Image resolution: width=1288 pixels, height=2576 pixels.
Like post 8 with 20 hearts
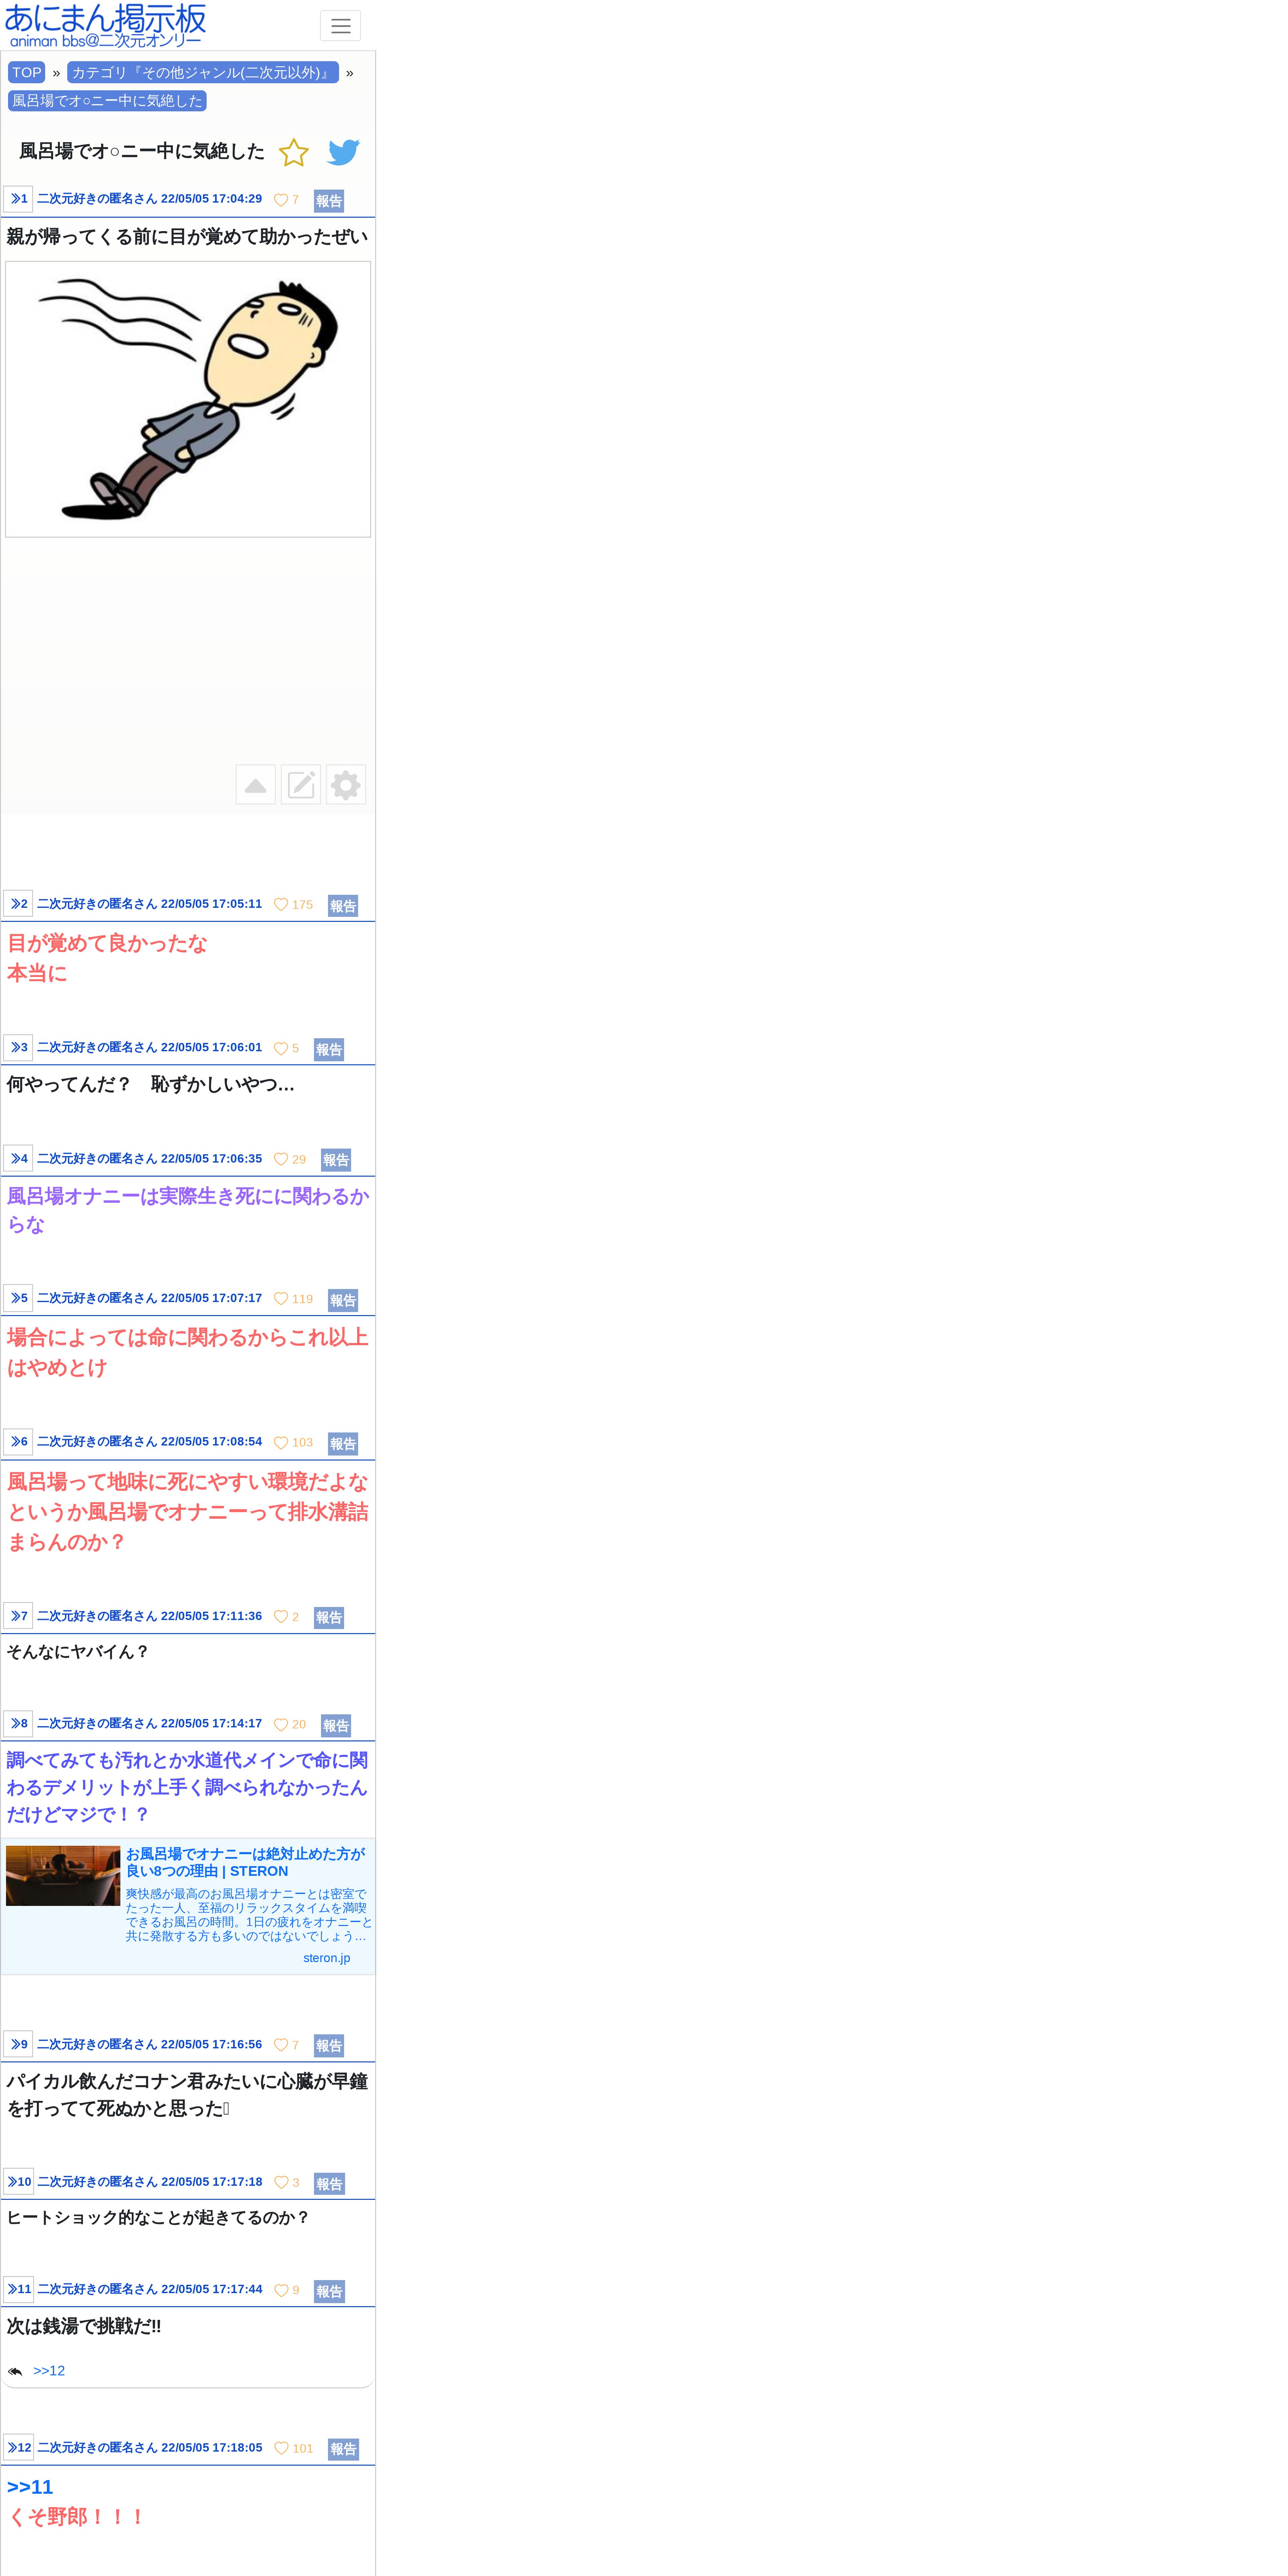pyautogui.click(x=281, y=1725)
